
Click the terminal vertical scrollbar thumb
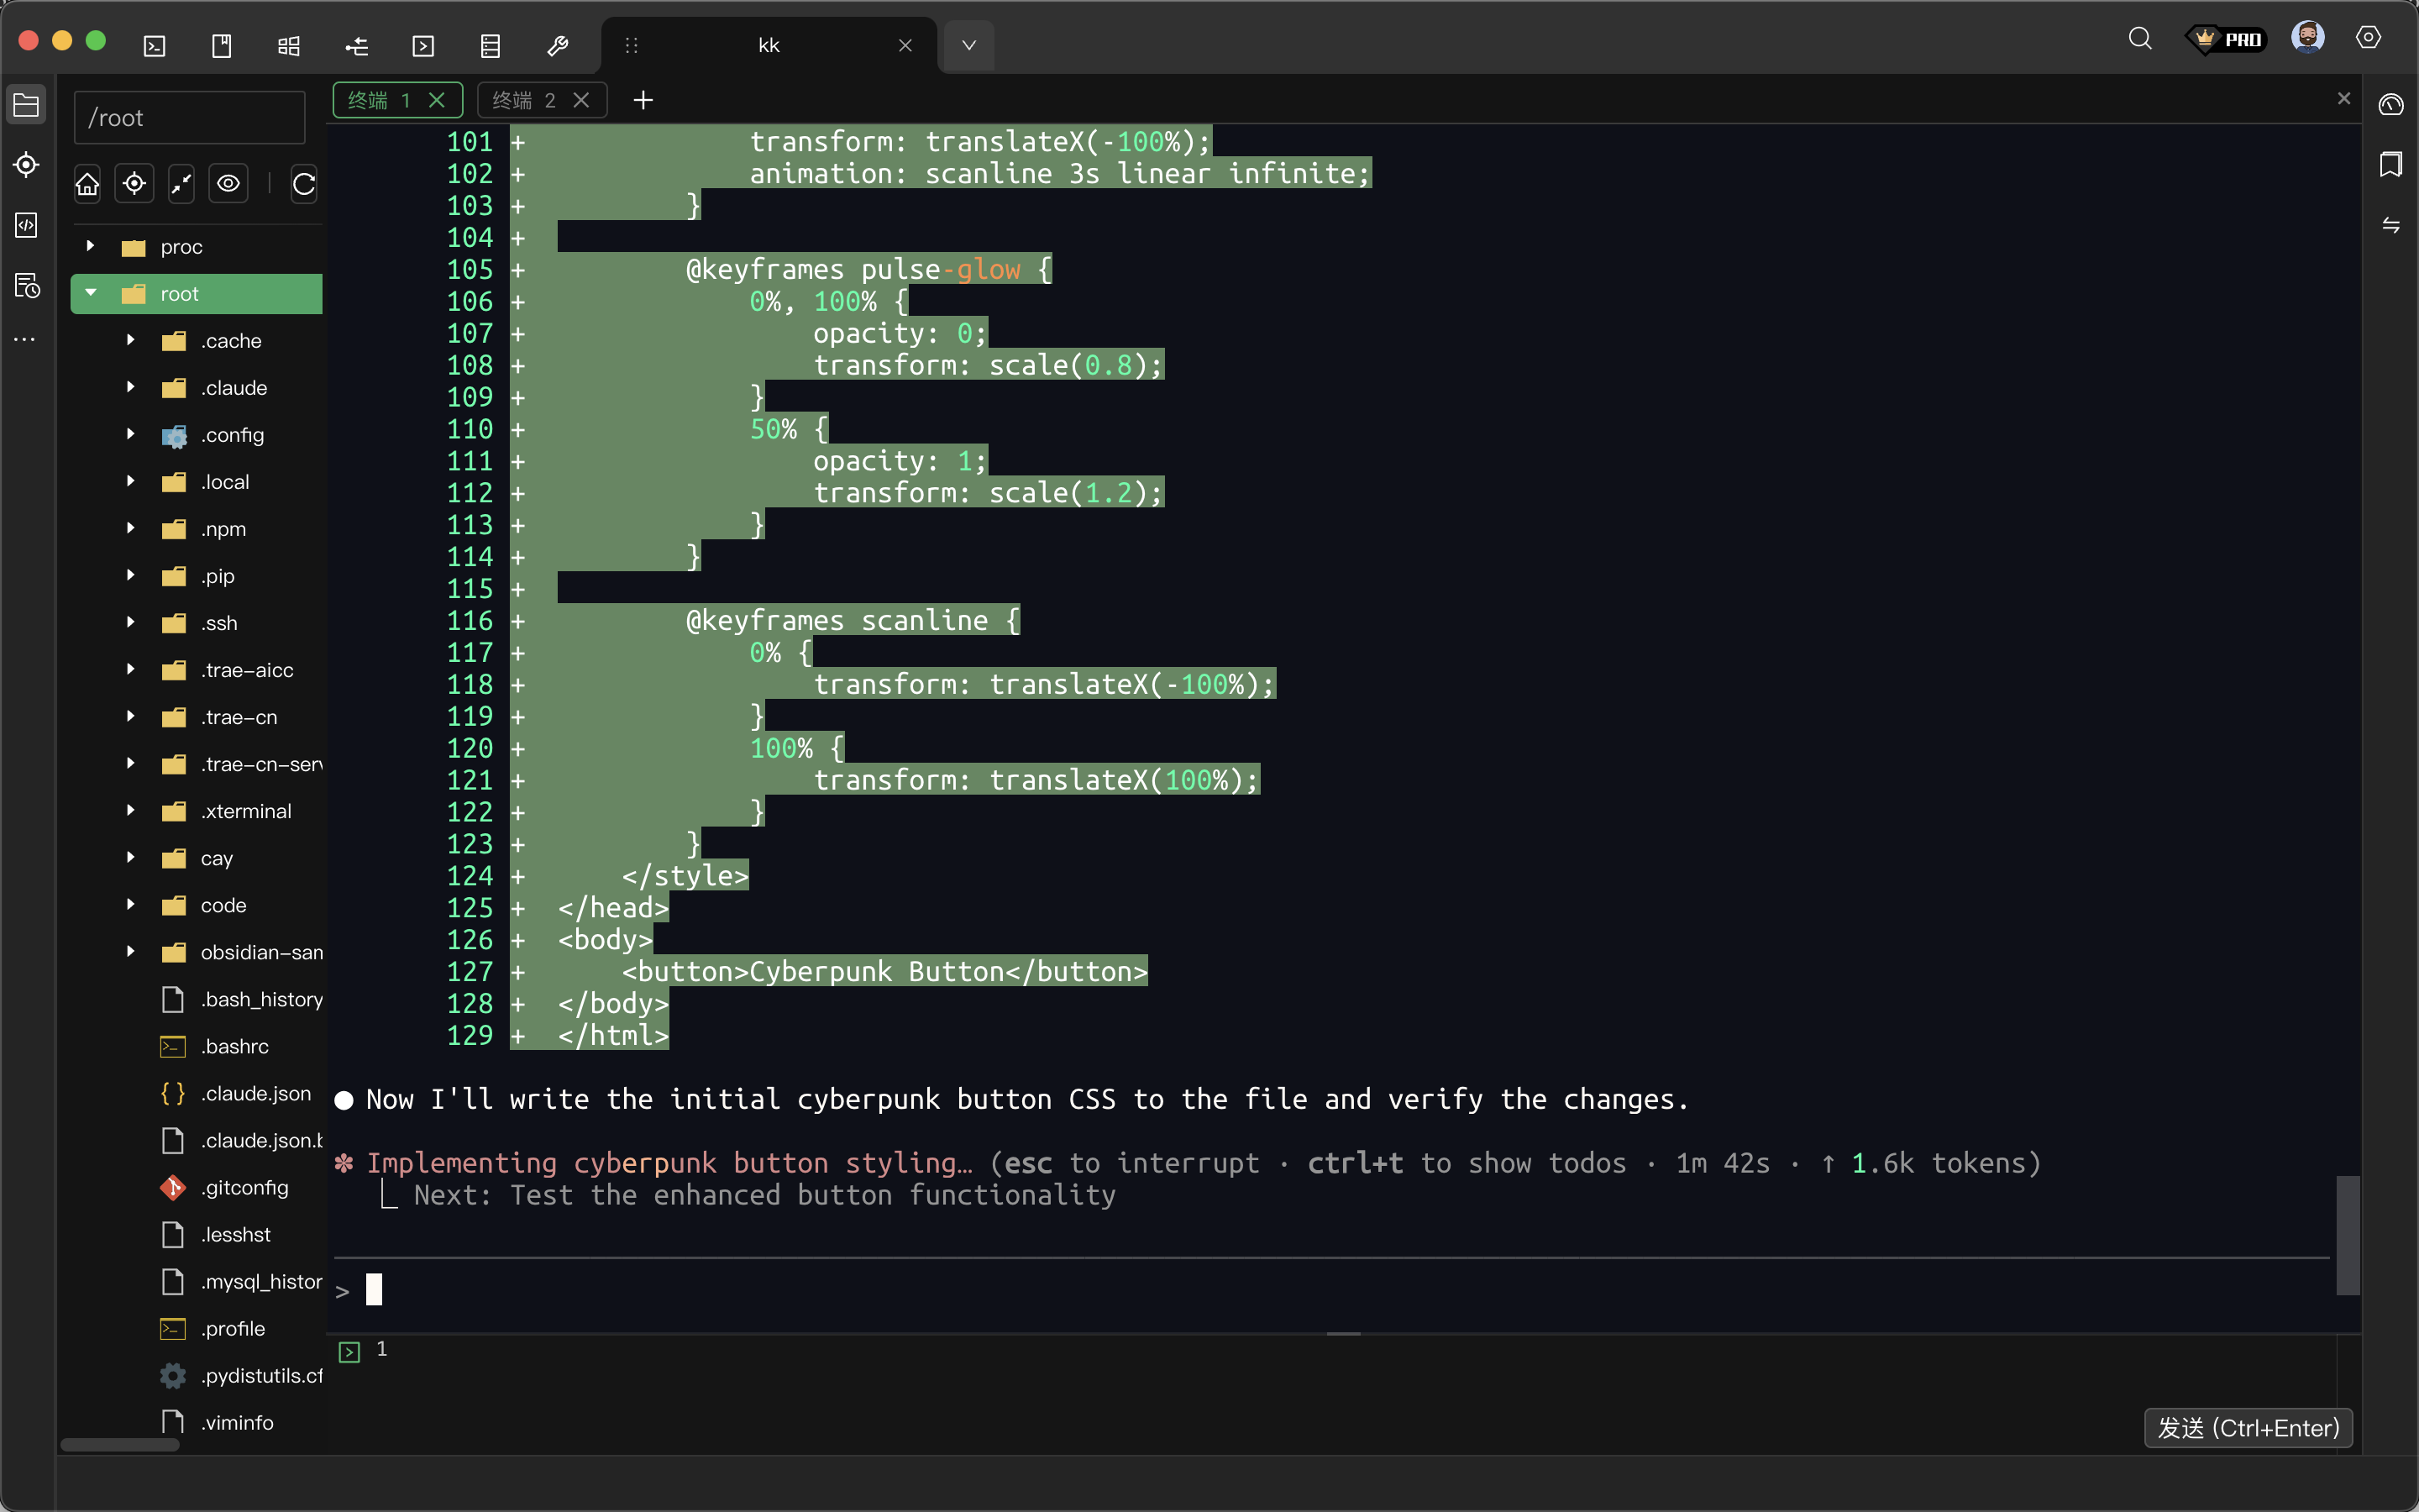2347,1234
